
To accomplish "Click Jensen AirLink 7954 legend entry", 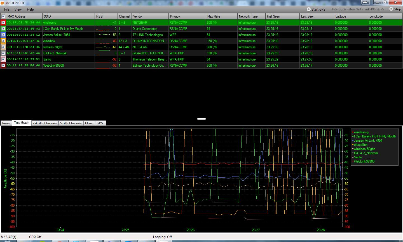I will tap(367, 141).
